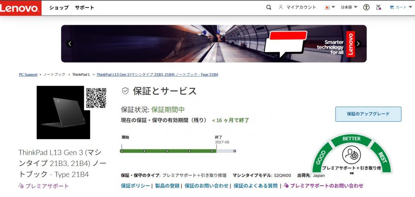Screen dimensions: 415x197
Task: Select the BETTER gauge segment
Action: [352, 139]
